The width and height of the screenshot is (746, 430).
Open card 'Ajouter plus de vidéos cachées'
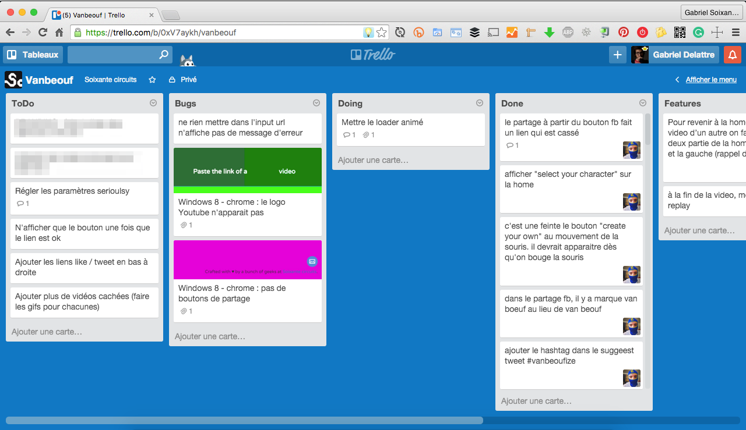tap(85, 302)
